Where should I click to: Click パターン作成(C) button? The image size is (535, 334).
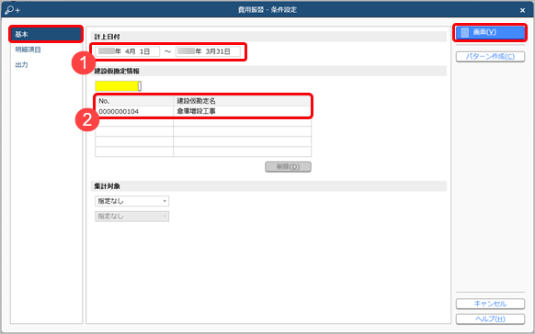coord(490,57)
